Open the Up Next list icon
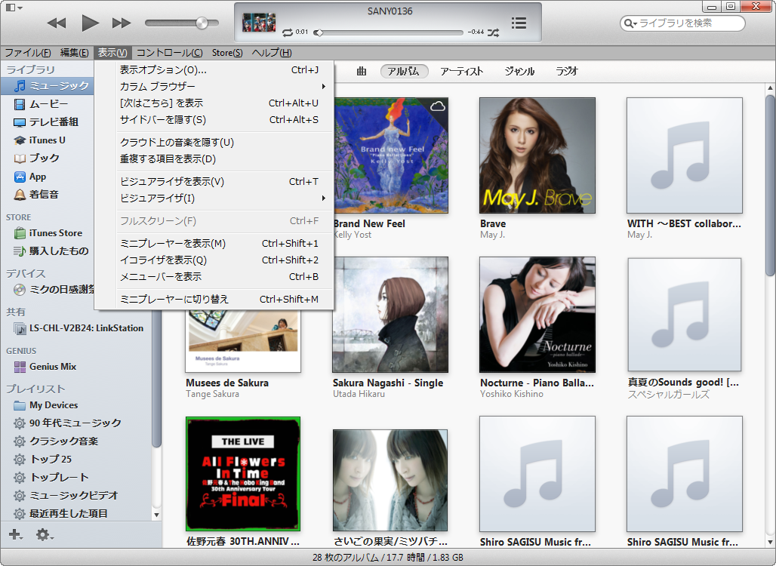Image resolution: width=776 pixels, height=566 pixels. [519, 23]
